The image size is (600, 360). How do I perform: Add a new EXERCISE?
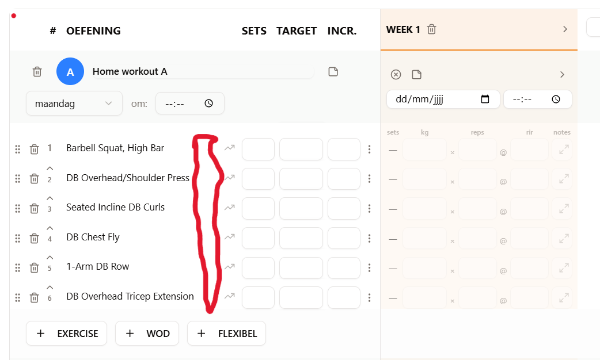click(x=67, y=333)
